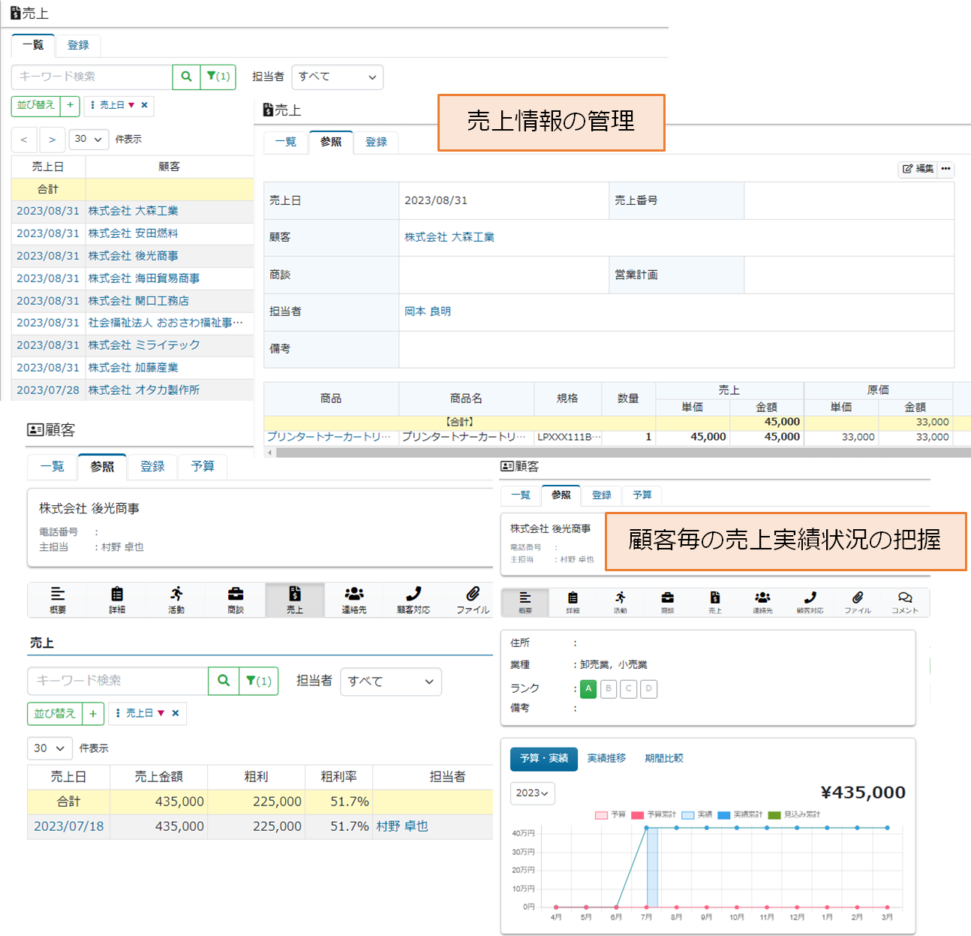Click 並び替え button in top sales list
Viewport: 971px width, 936px height.
coord(36,106)
